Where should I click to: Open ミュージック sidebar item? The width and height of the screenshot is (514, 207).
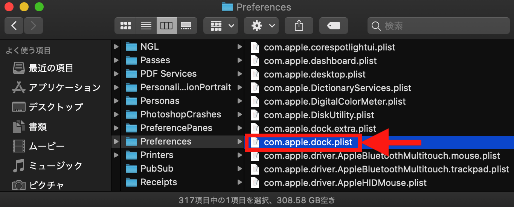pyautogui.click(x=55, y=166)
